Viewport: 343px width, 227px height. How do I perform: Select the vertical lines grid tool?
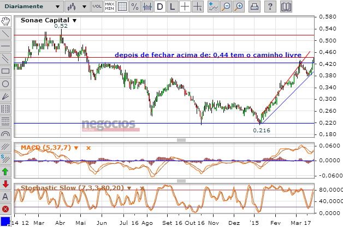point(5,109)
